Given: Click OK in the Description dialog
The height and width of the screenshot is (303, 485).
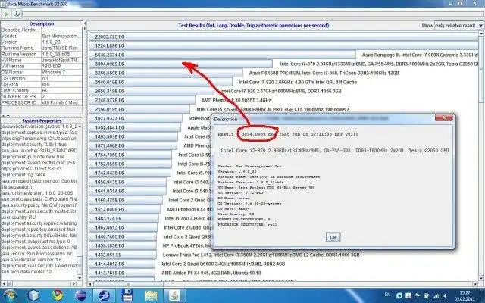Looking at the screenshot, I should [x=333, y=237].
